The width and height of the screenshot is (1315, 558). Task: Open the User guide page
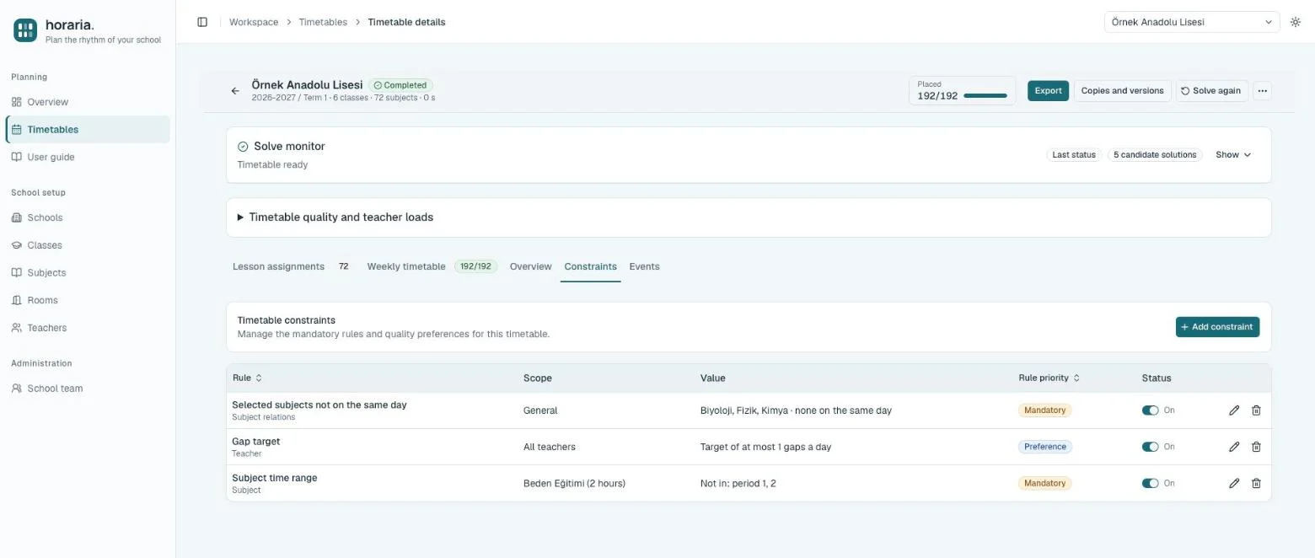[88, 157]
